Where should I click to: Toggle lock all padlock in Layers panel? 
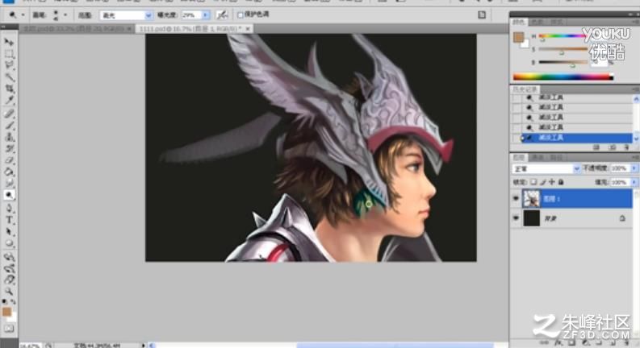[561, 182]
